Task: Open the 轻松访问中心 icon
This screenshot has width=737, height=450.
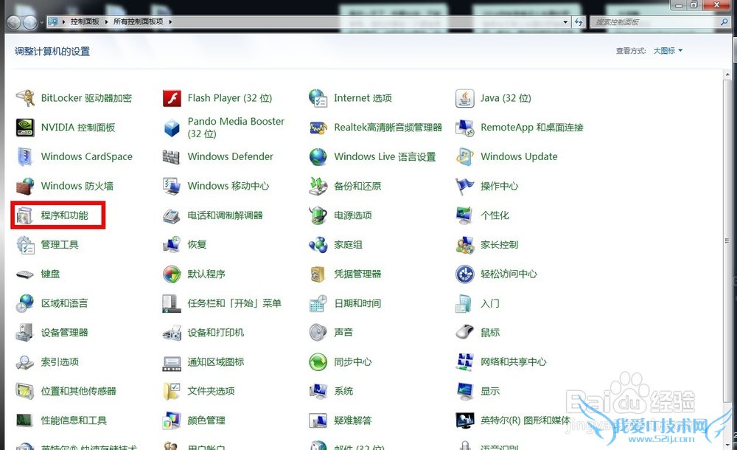Action: (465, 274)
